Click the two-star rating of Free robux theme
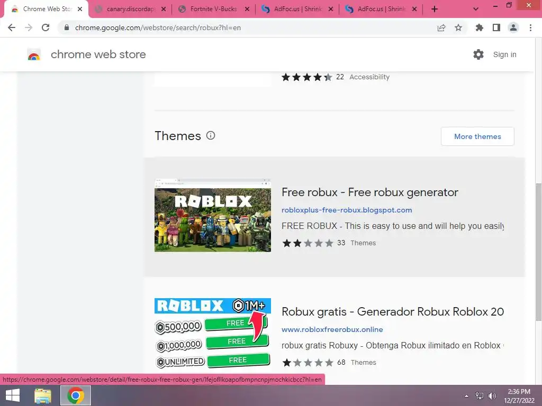Image resolution: width=542 pixels, height=406 pixels. 308,243
